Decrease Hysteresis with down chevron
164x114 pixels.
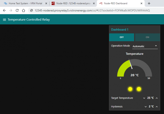(x=145, y=107)
